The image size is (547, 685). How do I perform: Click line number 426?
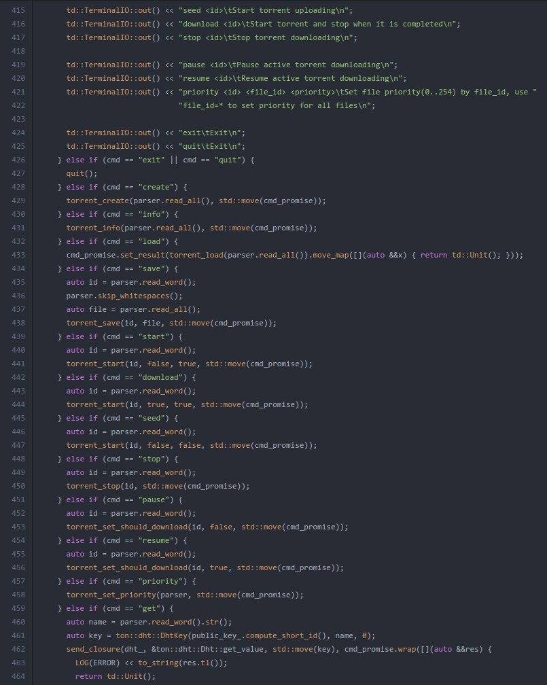[18, 160]
